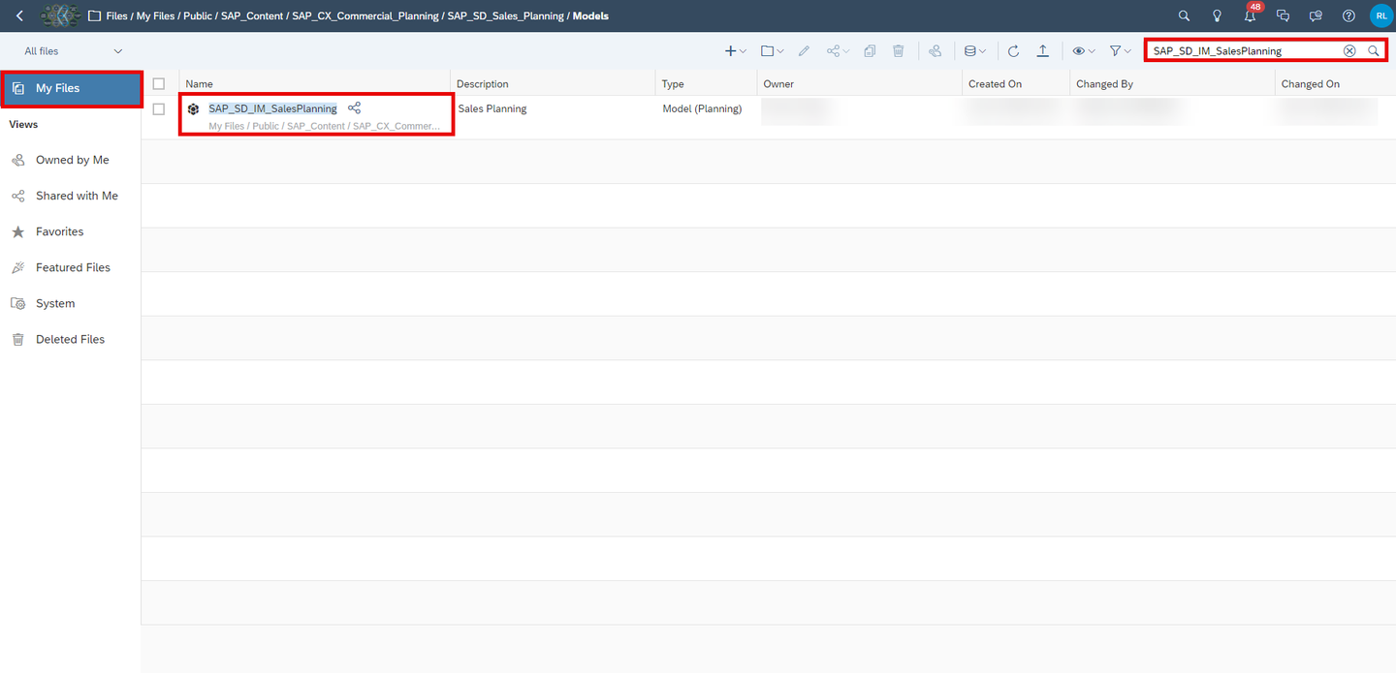
Task: Expand the arrow beside the share toolbar icon
Action: click(846, 51)
